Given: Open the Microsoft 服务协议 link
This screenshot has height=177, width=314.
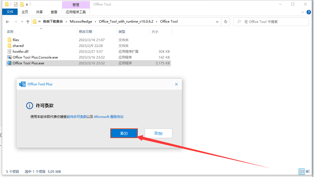Looking at the screenshot, I should 109,117.
